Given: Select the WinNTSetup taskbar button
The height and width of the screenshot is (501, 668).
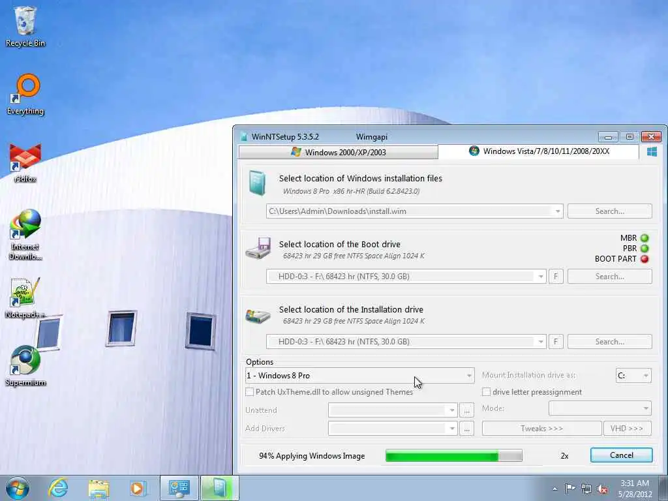Looking at the screenshot, I should coord(220,488).
